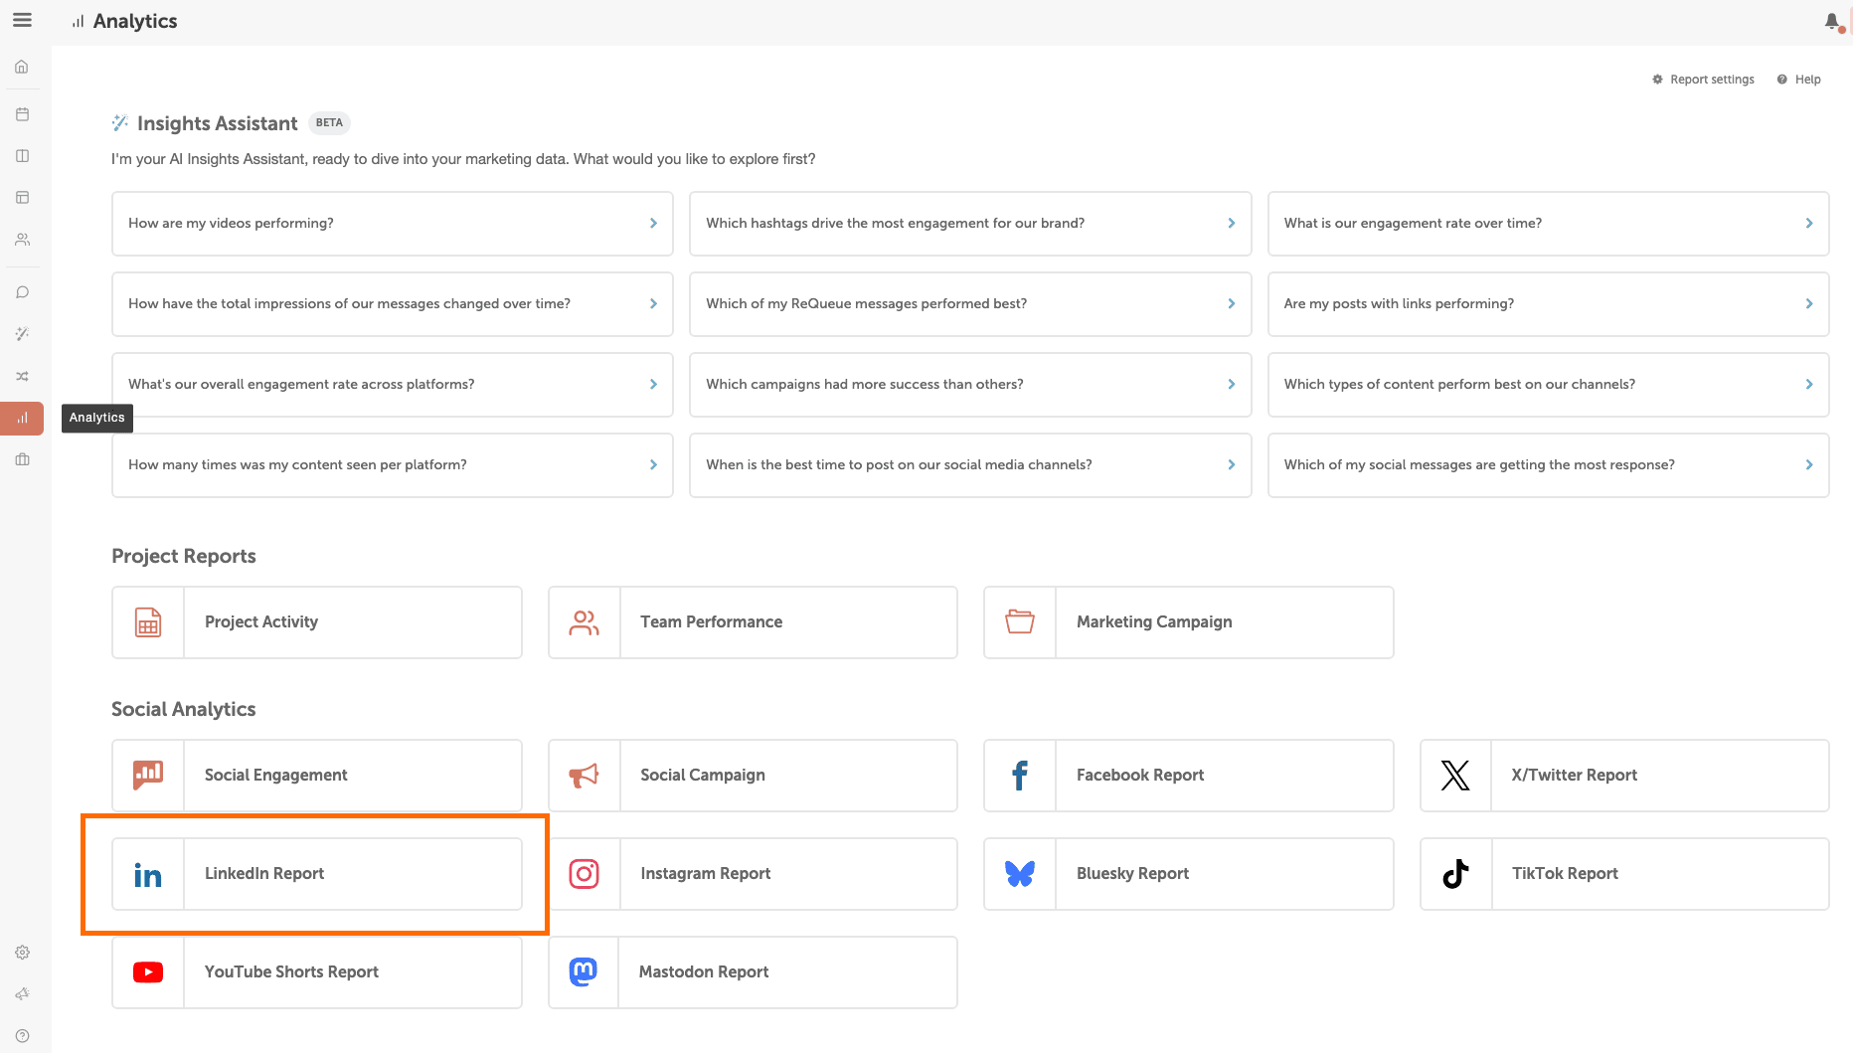This screenshot has width=1853, height=1053.
Task: Open the hamburger menu
Action: tap(22, 20)
